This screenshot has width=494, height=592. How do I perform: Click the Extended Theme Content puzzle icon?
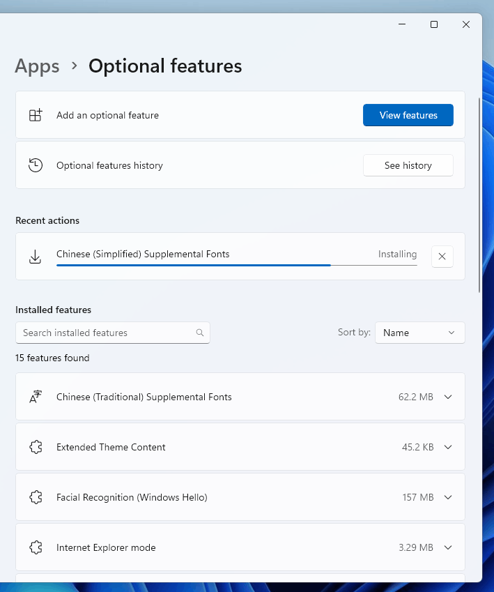[x=36, y=447]
